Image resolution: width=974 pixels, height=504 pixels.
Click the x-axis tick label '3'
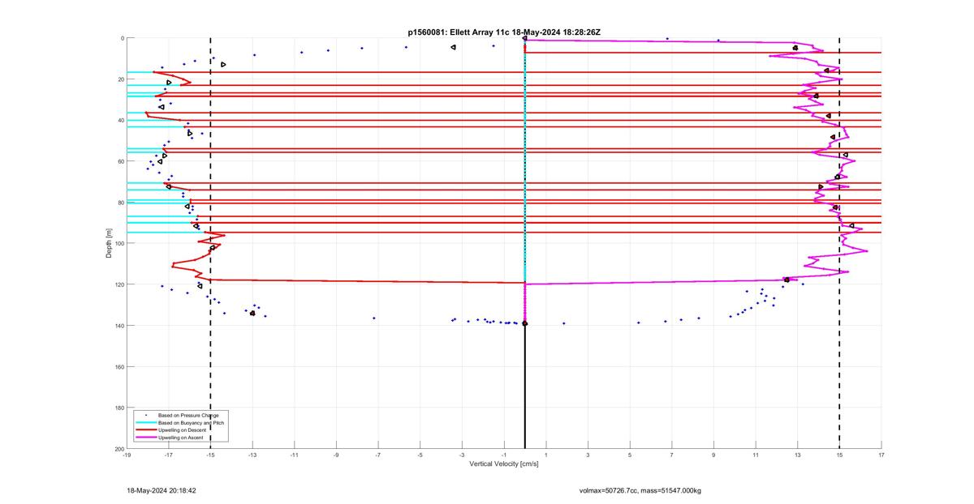click(588, 455)
